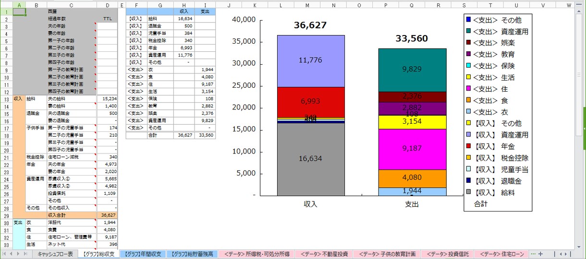Click the cell with value 15,234
This screenshot has height=259, width=586.
tap(107, 98)
